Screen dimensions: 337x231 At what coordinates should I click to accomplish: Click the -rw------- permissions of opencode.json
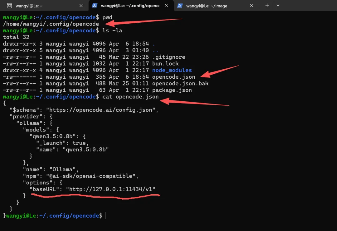click(x=19, y=77)
